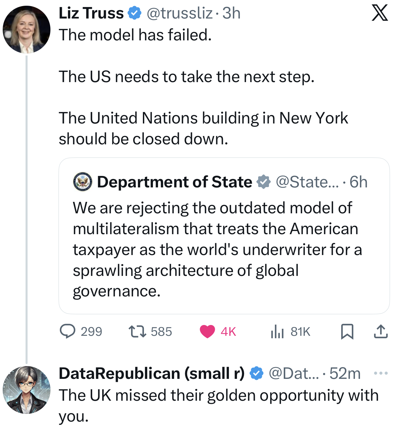Repost the tweet with the retweet icon
This screenshot has height=430, width=393.
tap(137, 331)
